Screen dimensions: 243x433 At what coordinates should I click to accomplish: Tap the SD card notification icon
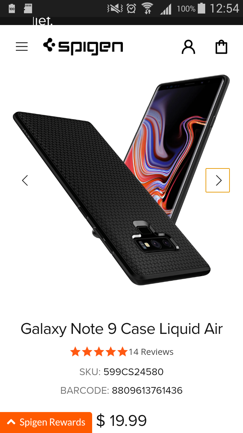pyautogui.click(x=28, y=8)
